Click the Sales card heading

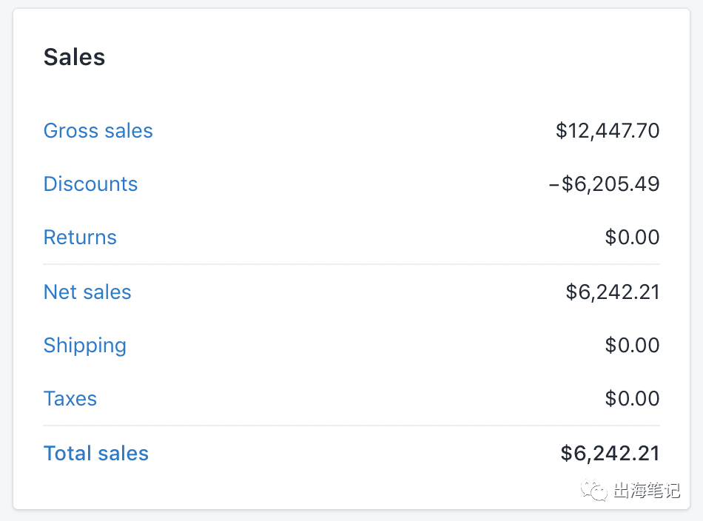[75, 58]
